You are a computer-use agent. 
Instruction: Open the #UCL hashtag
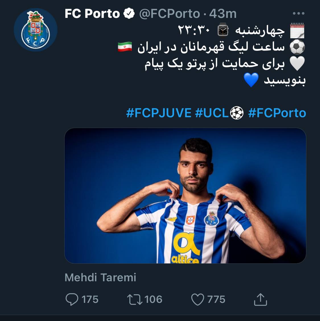[212, 113]
